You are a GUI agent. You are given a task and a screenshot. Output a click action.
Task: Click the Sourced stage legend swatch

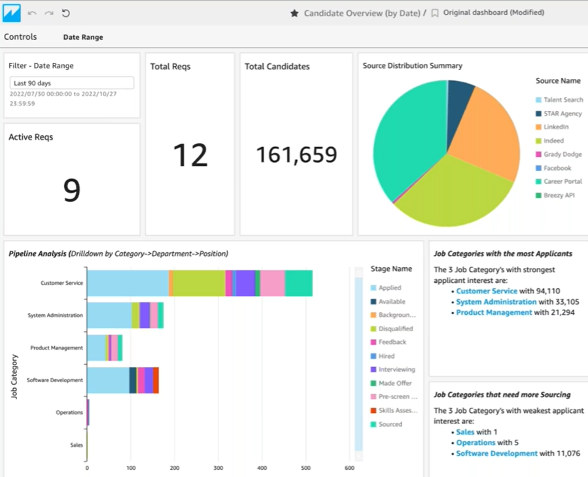373,425
